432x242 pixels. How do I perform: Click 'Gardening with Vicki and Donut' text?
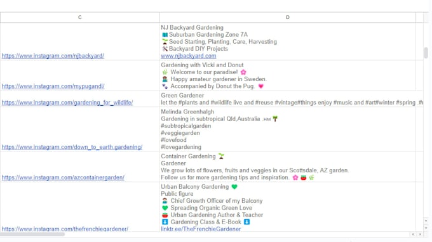202,65
